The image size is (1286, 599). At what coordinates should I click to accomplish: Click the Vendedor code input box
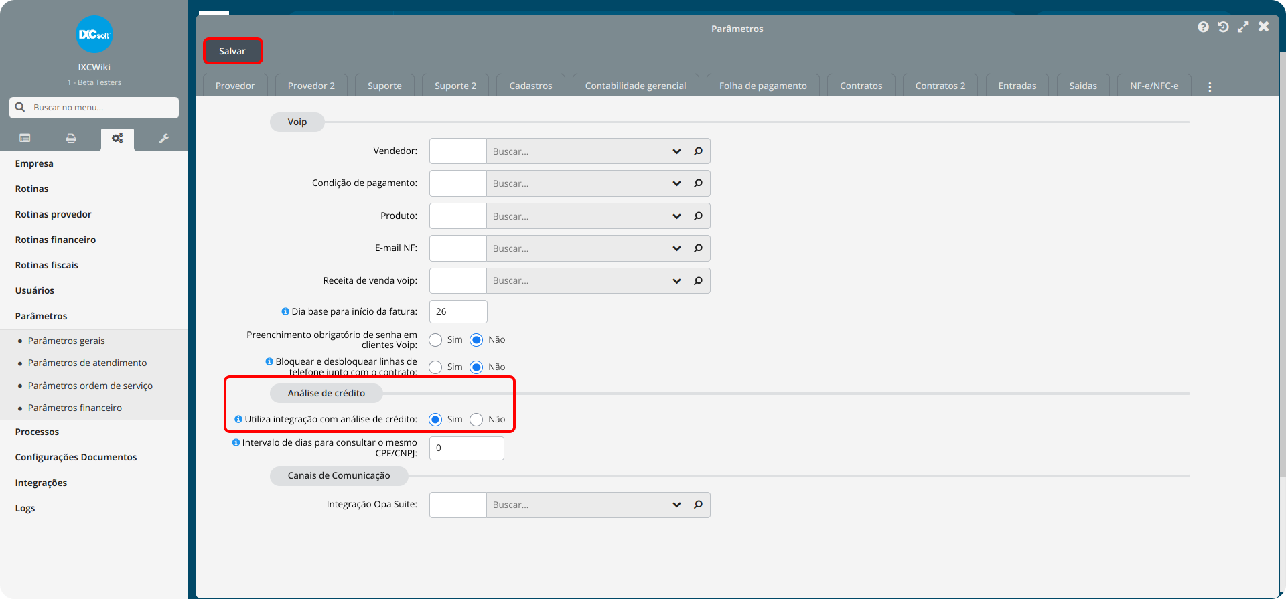click(x=458, y=151)
